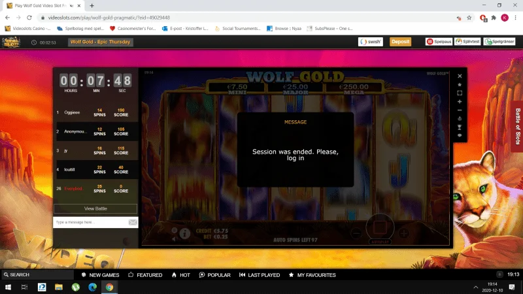
Task: Open the Last Played category
Action: point(260,275)
